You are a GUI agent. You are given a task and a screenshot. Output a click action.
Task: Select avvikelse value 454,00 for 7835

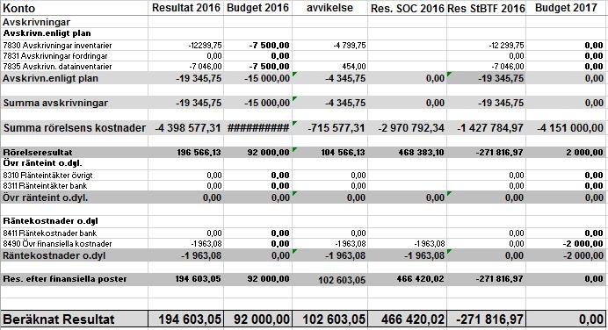click(x=354, y=66)
